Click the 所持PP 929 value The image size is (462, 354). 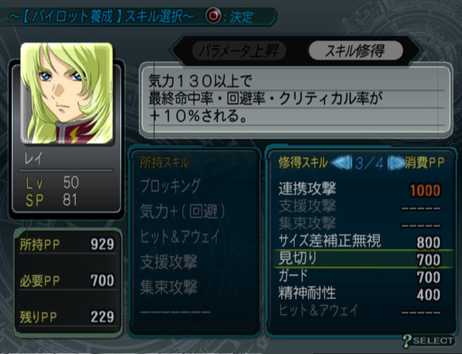102,244
